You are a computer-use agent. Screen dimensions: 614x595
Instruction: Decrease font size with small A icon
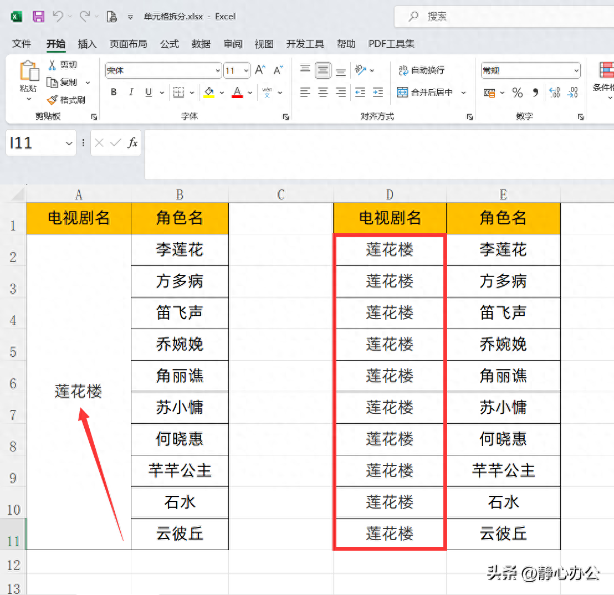point(278,70)
